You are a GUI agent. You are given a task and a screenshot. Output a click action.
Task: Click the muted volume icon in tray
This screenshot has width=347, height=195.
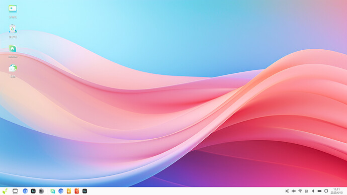coord(294,191)
